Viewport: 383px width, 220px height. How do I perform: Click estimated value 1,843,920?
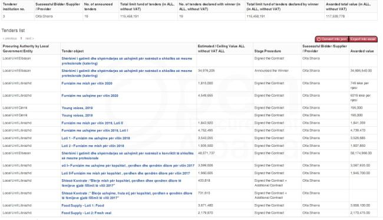205,123
